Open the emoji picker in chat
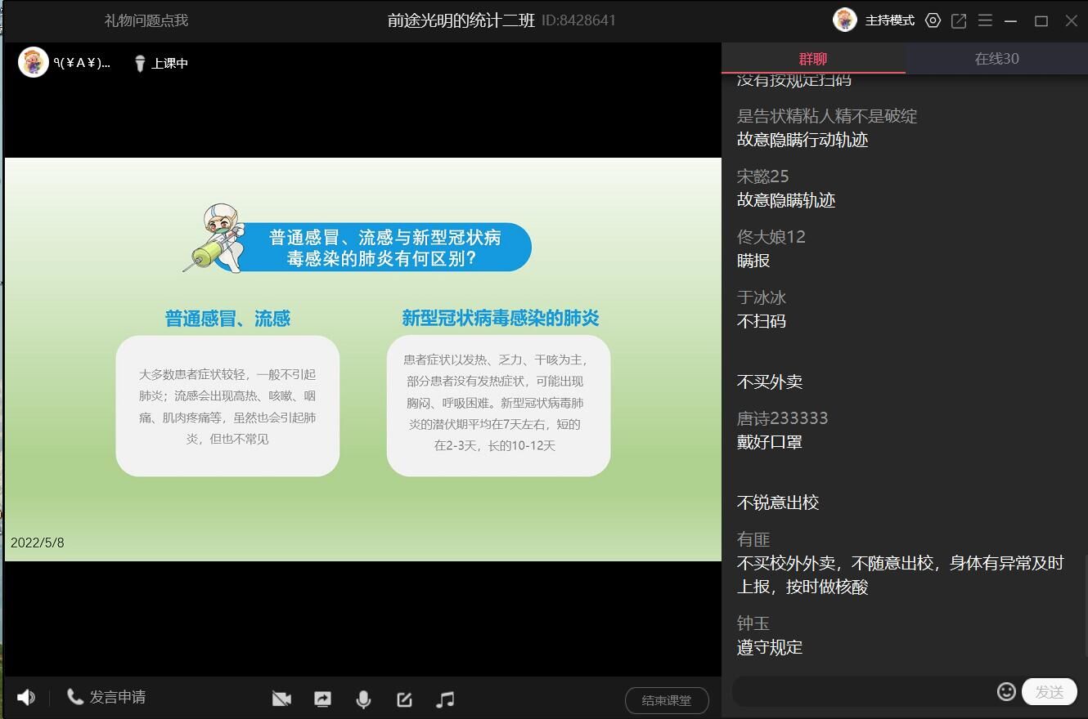Viewport: 1088px width, 719px height. point(1006,691)
